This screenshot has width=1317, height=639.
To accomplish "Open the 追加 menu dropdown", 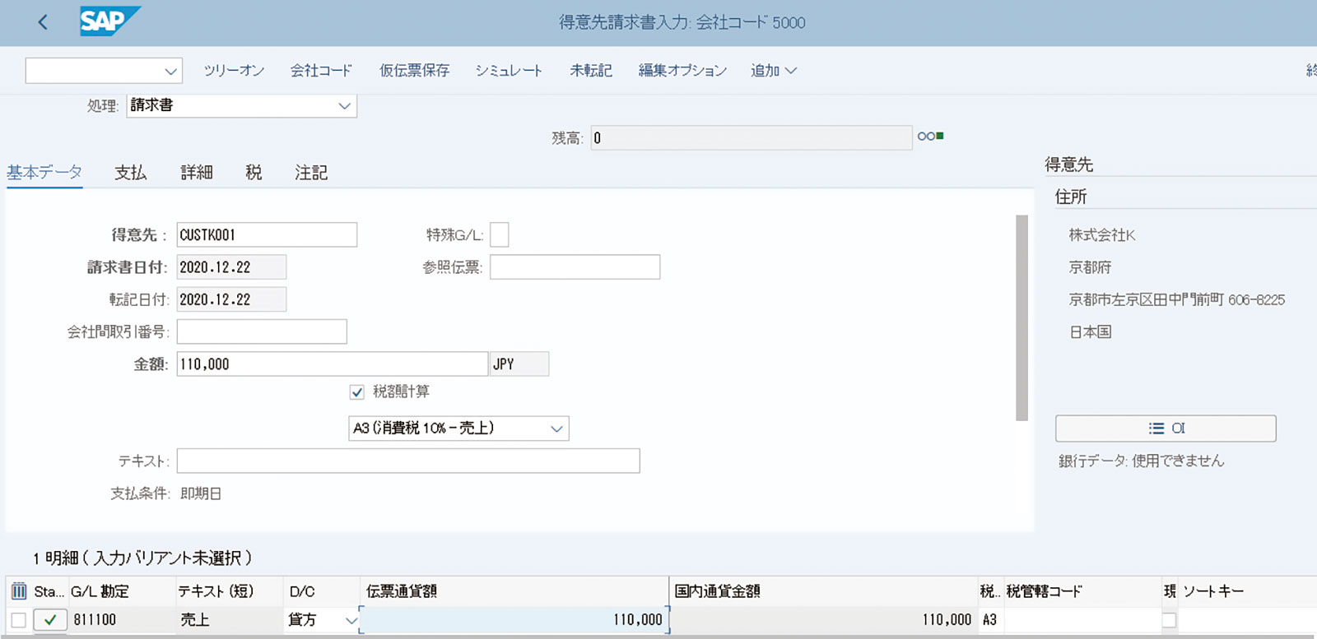I will [773, 71].
